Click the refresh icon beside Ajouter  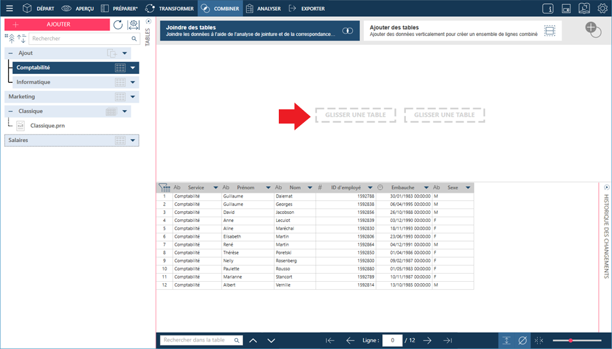point(118,24)
